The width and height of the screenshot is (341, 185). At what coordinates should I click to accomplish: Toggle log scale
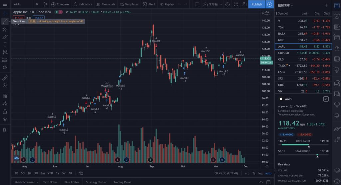260,173
